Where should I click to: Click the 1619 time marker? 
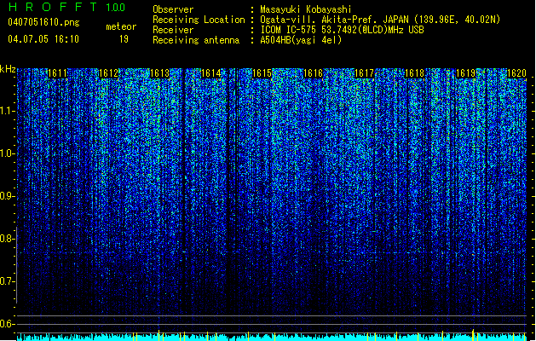[x=466, y=73]
